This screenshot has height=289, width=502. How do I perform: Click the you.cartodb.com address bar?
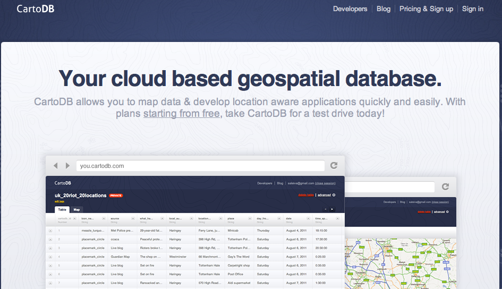click(200, 166)
